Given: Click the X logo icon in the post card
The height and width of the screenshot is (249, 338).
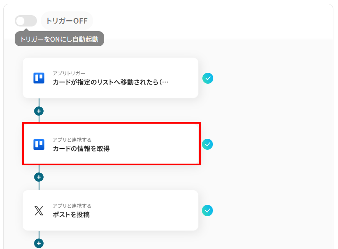Looking at the screenshot, I should click(39, 211).
